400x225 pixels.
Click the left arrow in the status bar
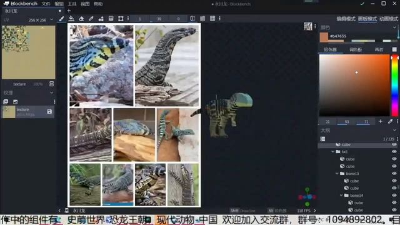point(59,211)
